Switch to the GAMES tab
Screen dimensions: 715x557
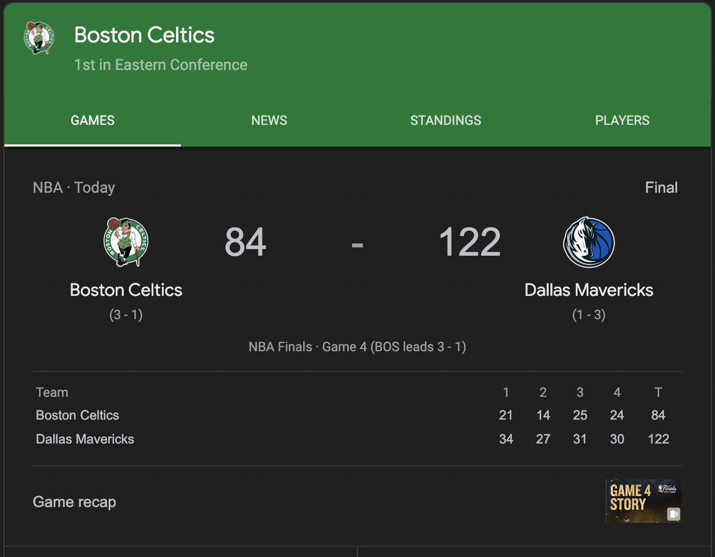pos(92,121)
